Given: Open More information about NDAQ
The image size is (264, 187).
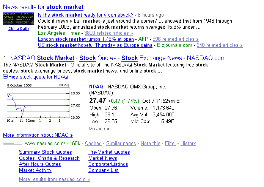Looking at the screenshot, I should (38, 135).
